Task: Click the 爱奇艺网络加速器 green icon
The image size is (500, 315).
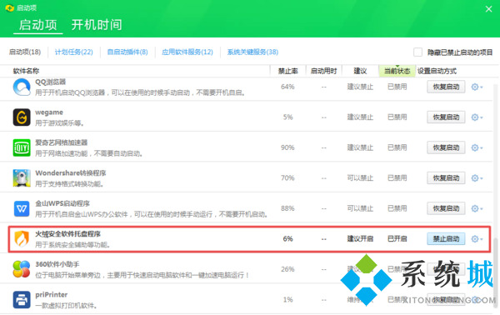Action: pyautogui.click(x=22, y=147)
